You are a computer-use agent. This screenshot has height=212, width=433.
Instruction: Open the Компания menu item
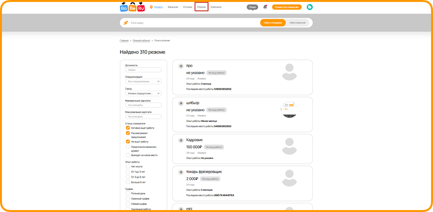(x=216, y=7)
